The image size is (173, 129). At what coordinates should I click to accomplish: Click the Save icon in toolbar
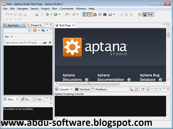point(15,15)
